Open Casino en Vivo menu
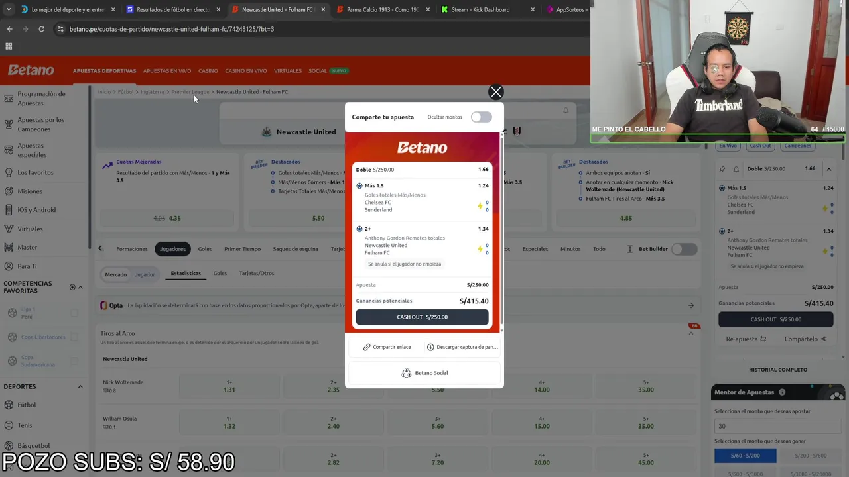The image size is (849, 477). pos(246,71)
